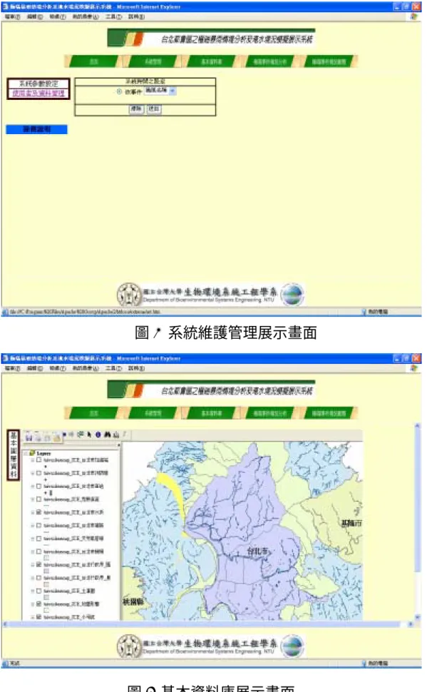The height and width of the screenshot is (692, 427).
Task: Open 檢視(V) menu in lower window
Action: coord(57,368)
